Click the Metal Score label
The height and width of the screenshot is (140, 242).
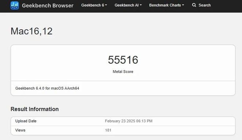tap(123, 72)
